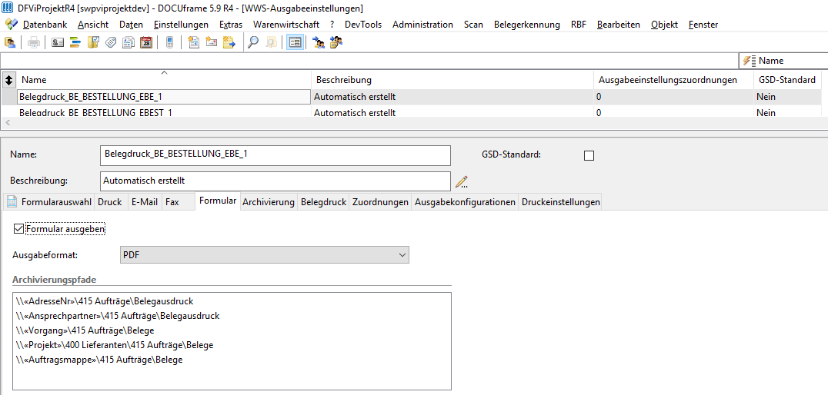Click the up-down sort arrow in list header
Image resolution: width=828 pixels, height=395 pixels.
(x=9, y=80)
